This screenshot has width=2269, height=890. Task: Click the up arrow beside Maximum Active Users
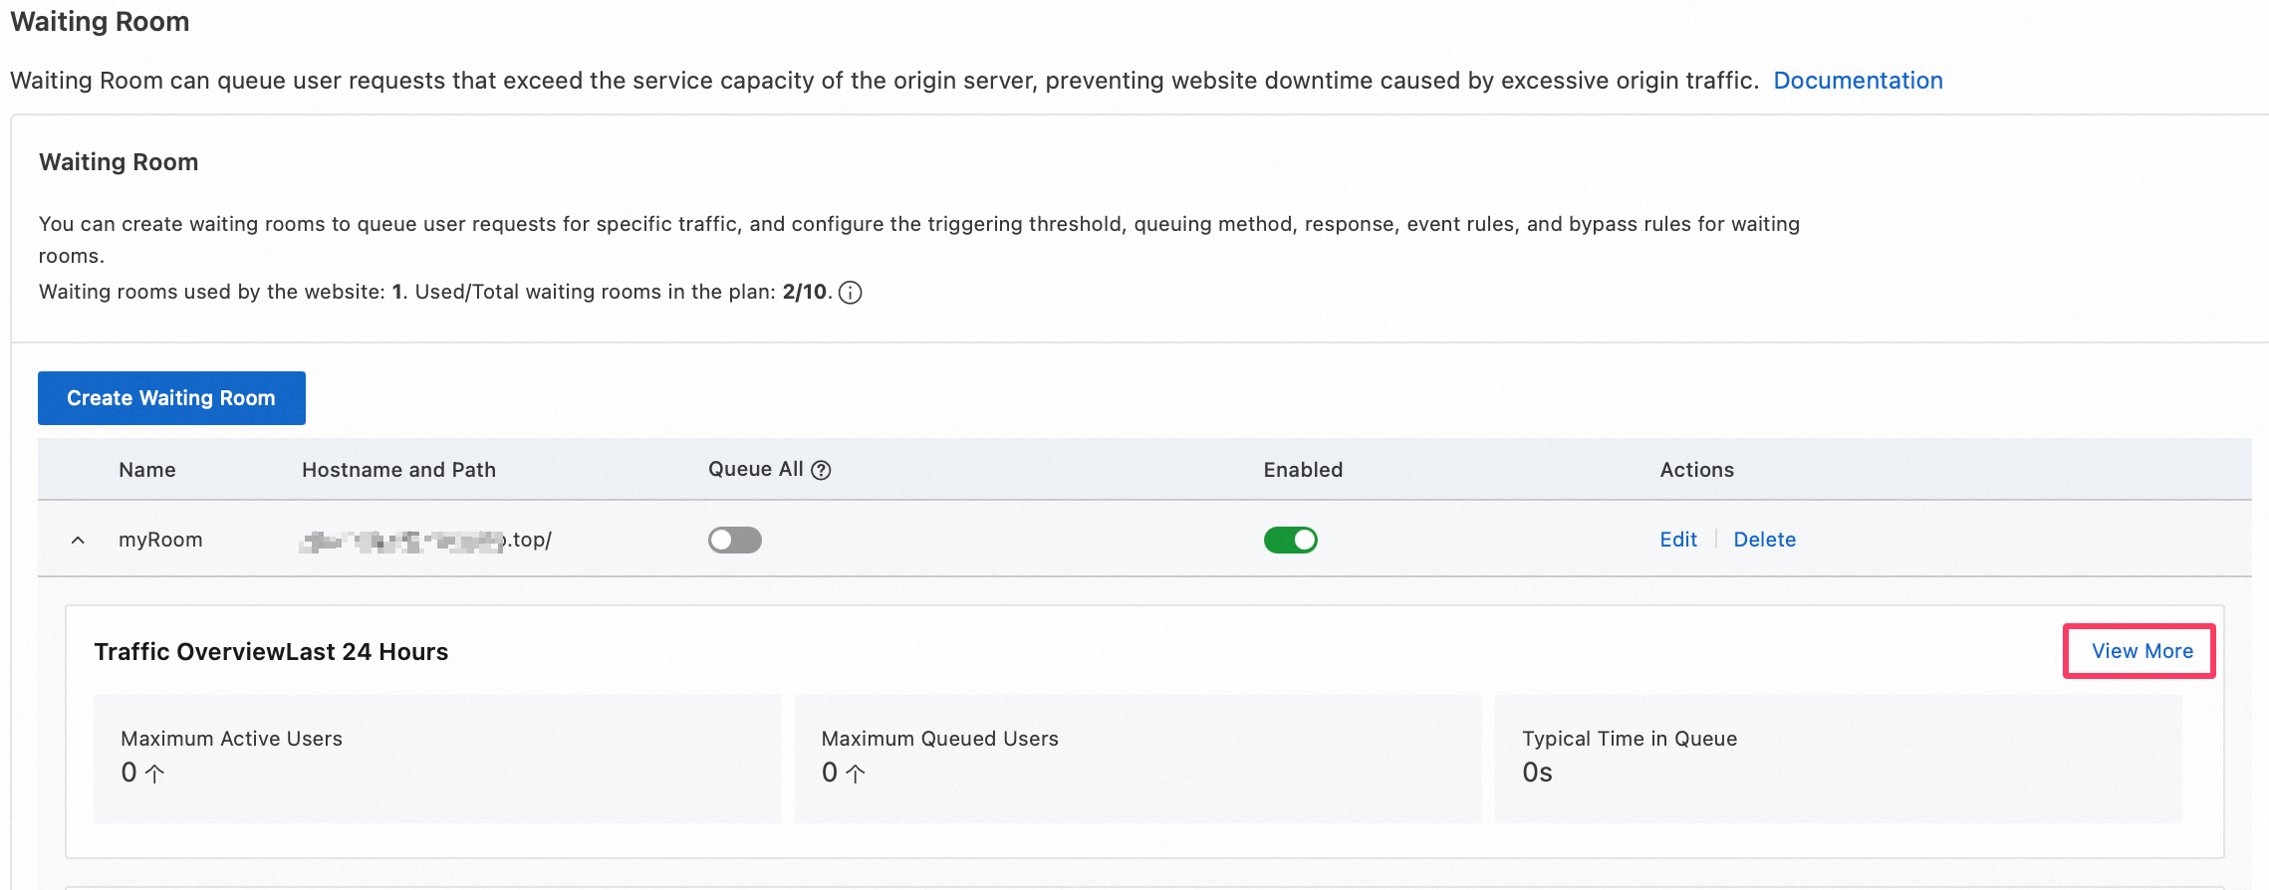click(x=155, y=774)
